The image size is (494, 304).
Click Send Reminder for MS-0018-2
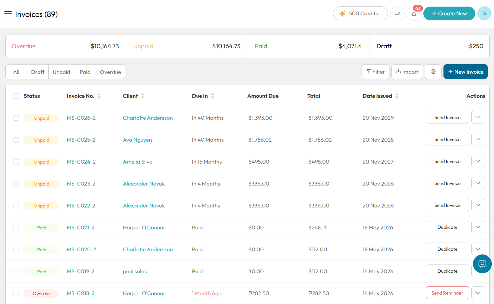[x=448, y=293]
